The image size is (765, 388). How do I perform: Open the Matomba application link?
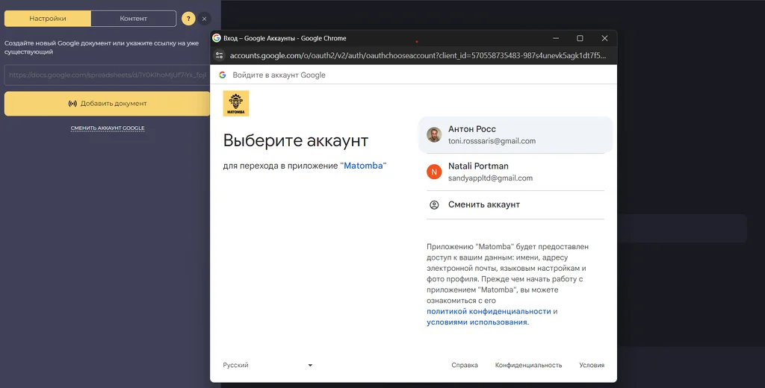pyautogui.click(x=364, y=166)
